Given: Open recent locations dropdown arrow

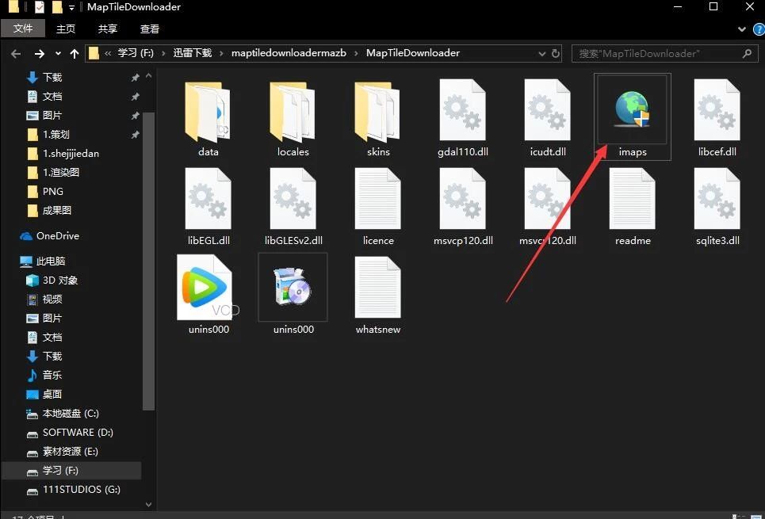Looking at the screenshot, I should [x=58, y=54].
